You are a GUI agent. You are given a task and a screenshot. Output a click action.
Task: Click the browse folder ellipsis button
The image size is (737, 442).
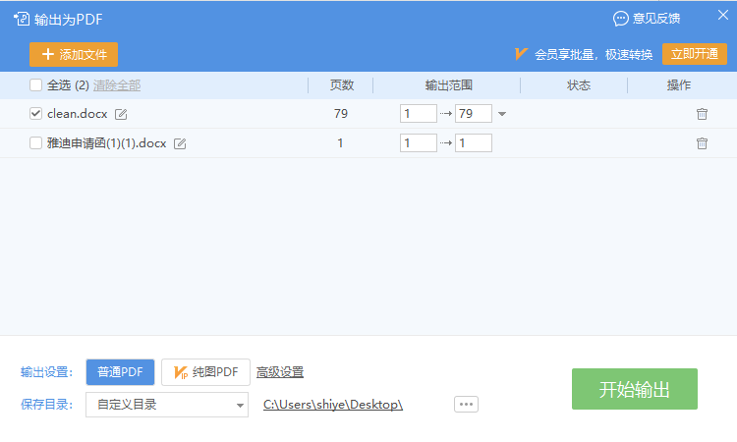(466, 404)
